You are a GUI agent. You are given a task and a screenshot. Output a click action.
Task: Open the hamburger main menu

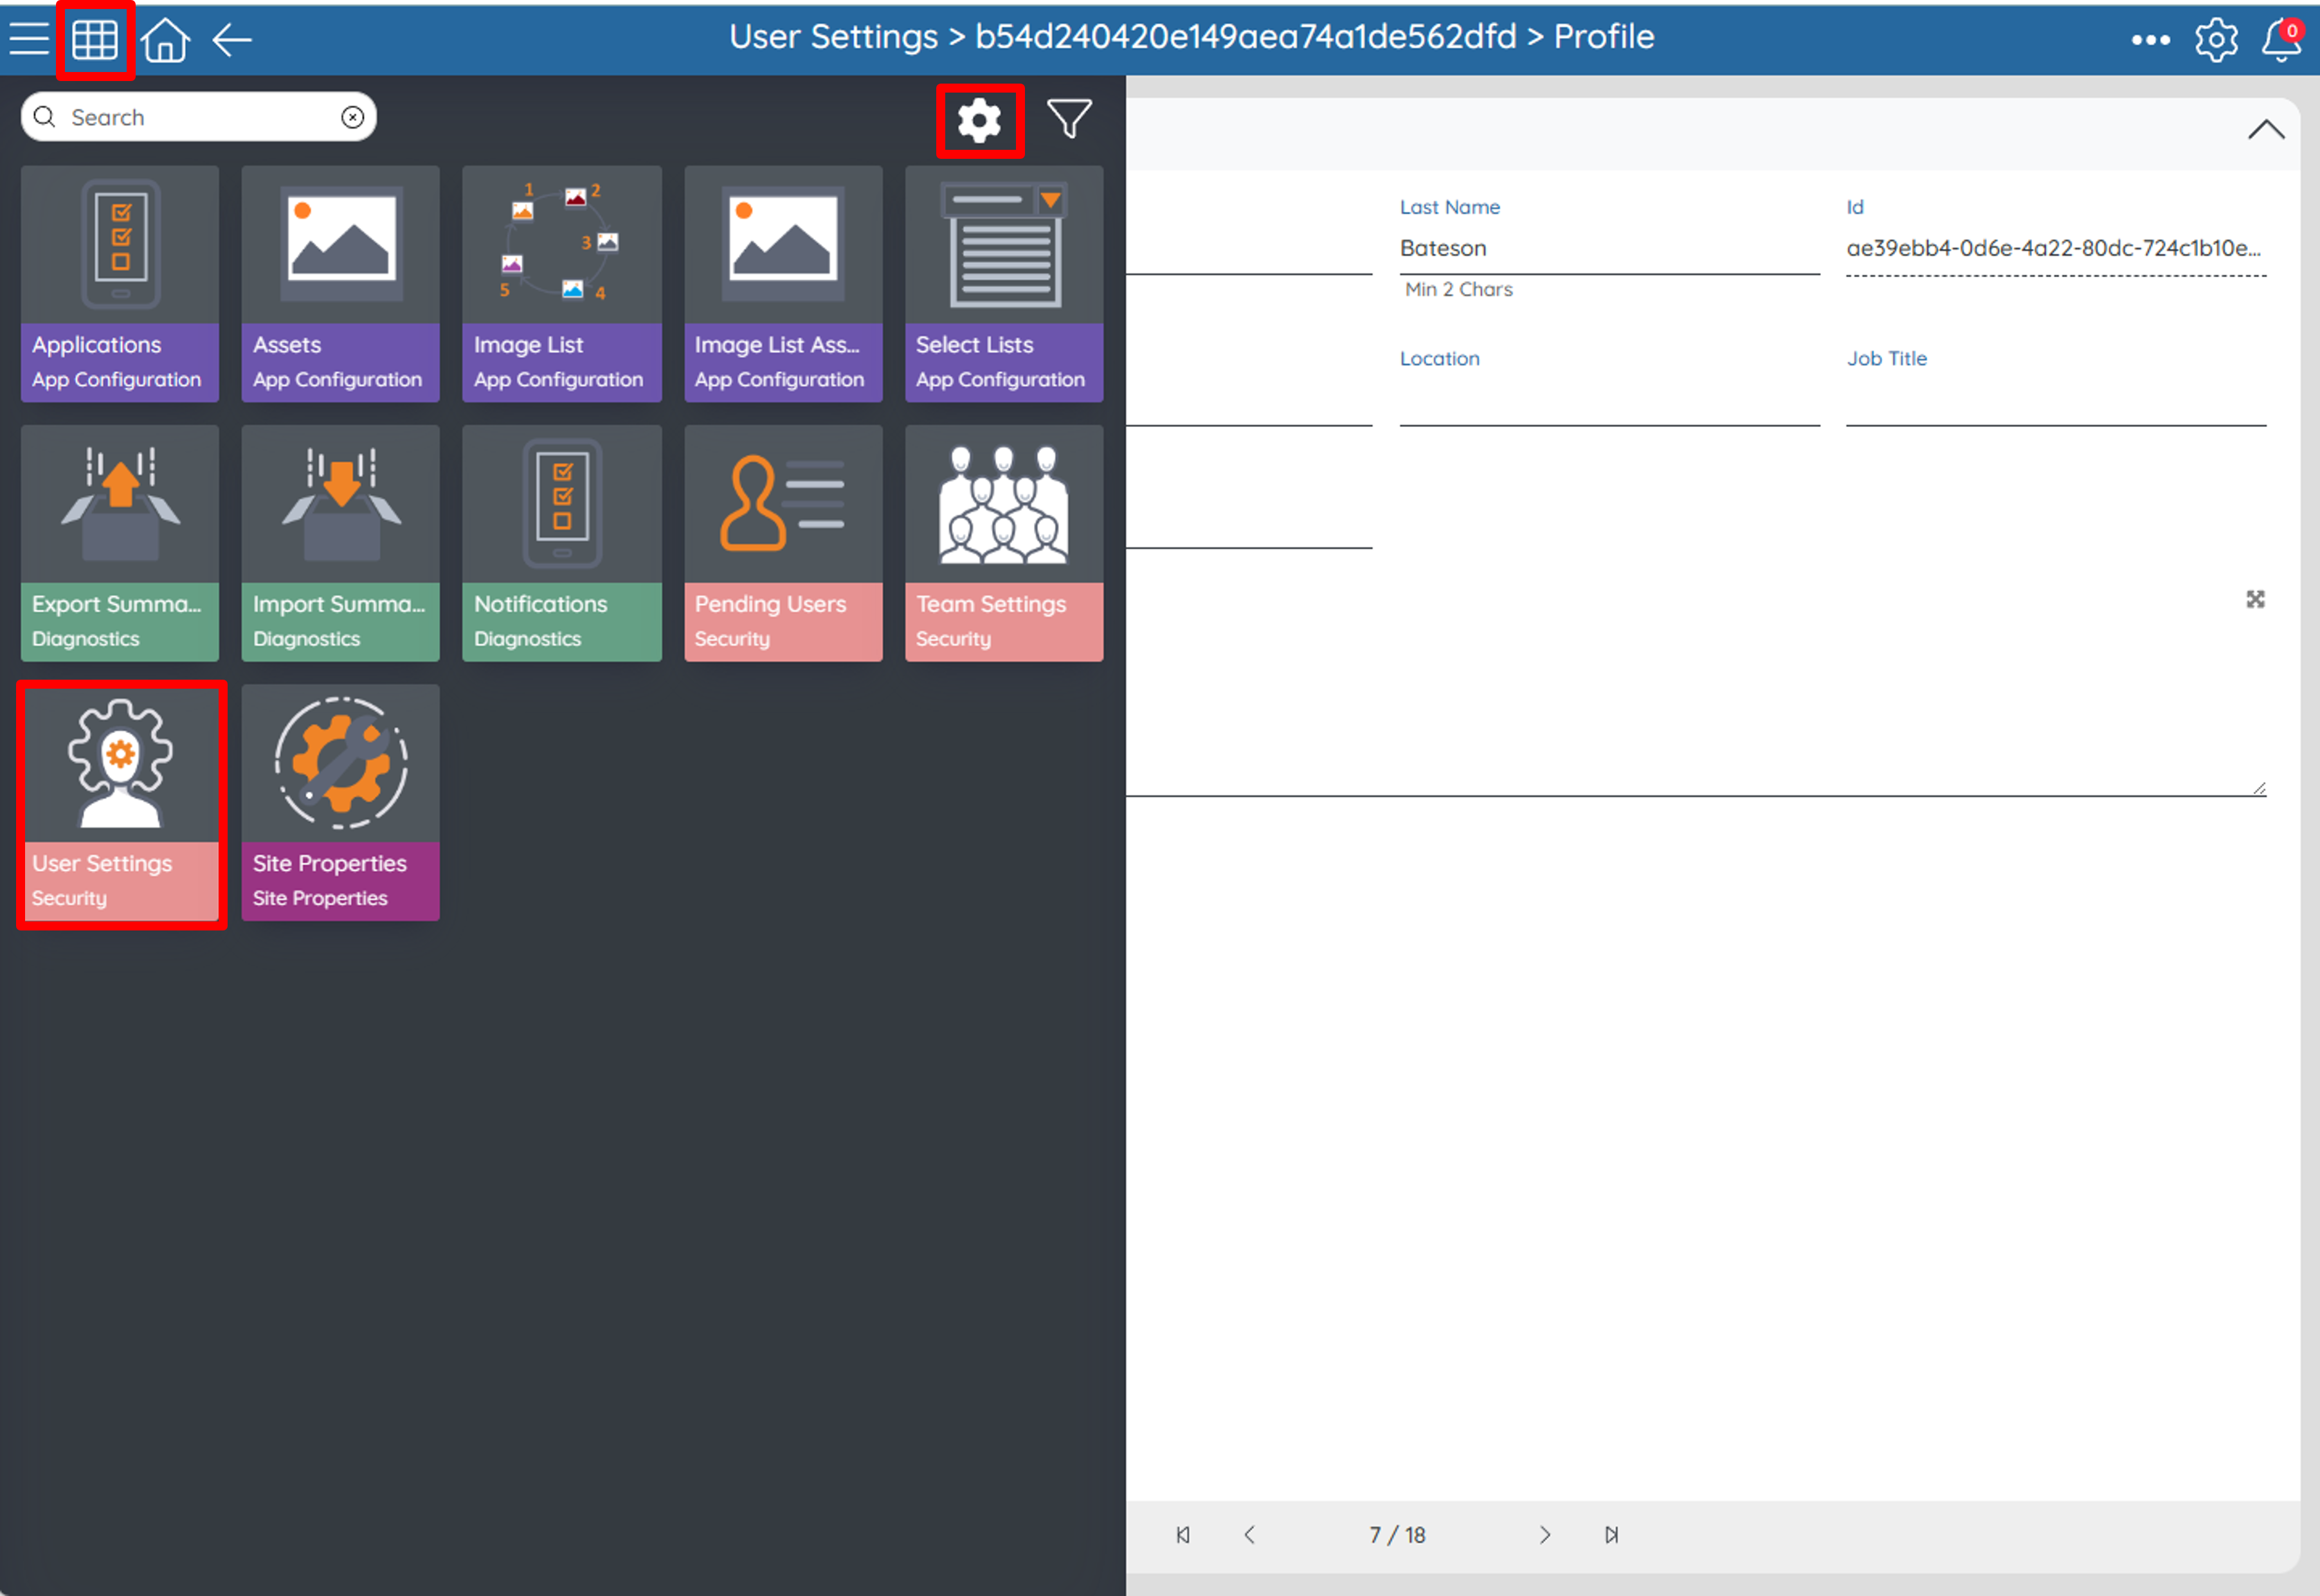point(29,39)
